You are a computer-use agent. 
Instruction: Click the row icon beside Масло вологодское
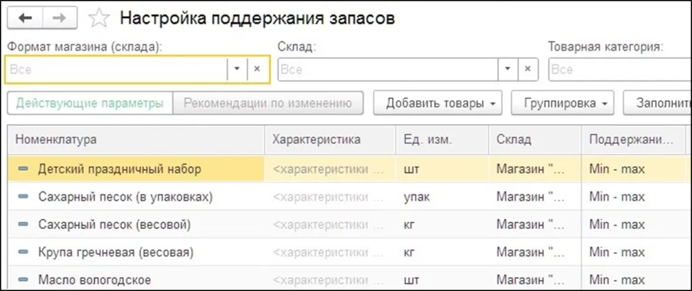[x=24, y=280]
